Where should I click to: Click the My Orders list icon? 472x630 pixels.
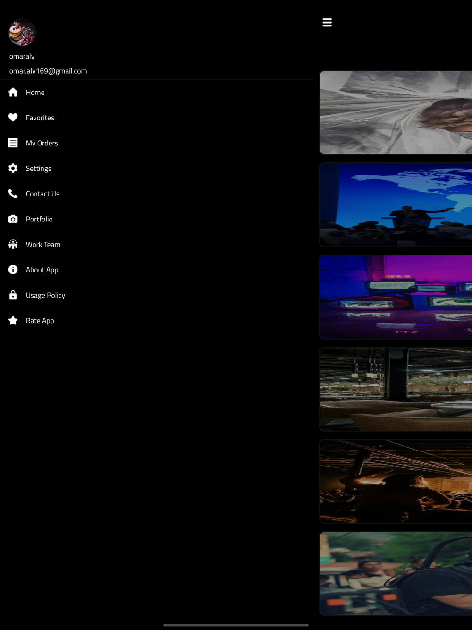pyautogui.click(x=13, y=143)
